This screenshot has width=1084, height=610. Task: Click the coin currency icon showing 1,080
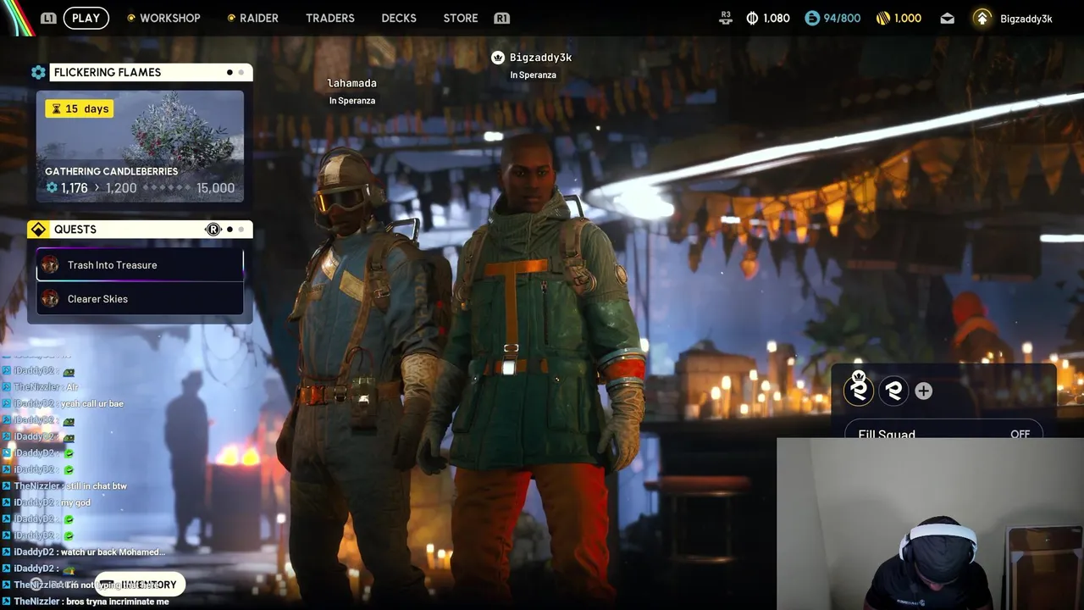point(752,18)
